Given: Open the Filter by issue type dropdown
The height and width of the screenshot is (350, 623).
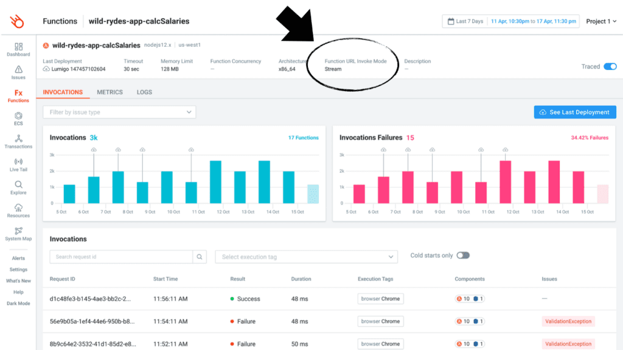Looking at the screenshot, I should click(119, 112).
